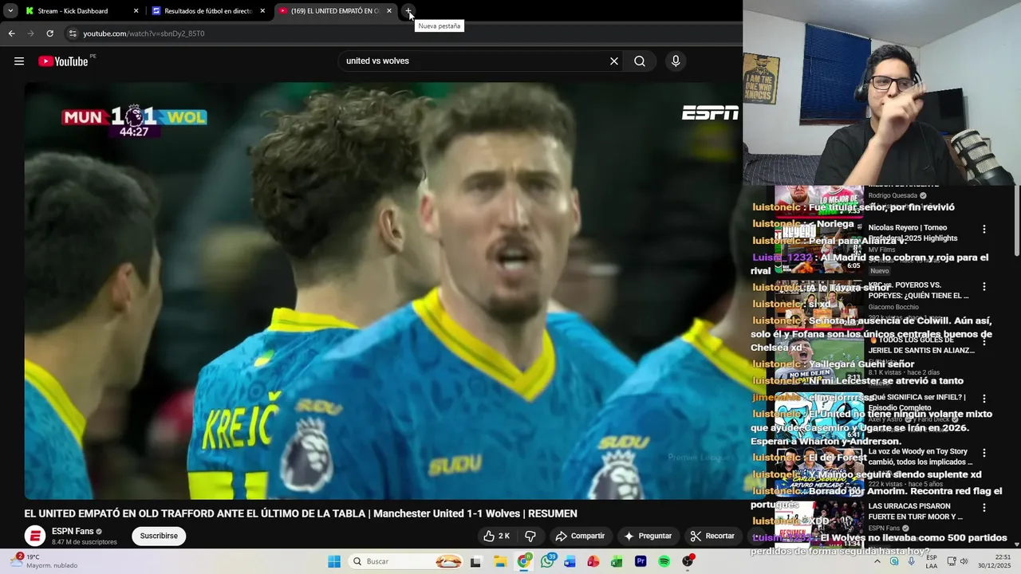
Task: Clear the 'united vs wolves' search text
Action: (614, 61)
